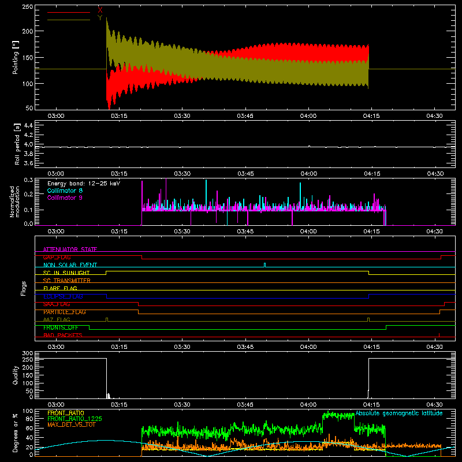Click the Normalized modulation axis title

coord(14,202)
